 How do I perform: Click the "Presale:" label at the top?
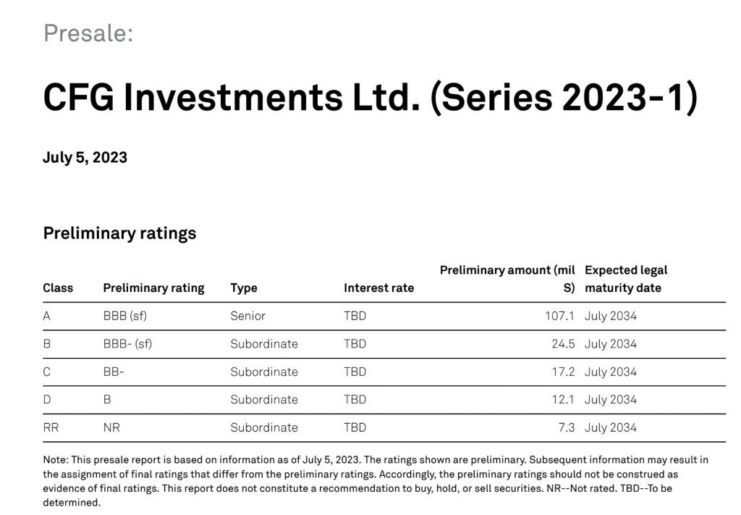coord(88,33)
